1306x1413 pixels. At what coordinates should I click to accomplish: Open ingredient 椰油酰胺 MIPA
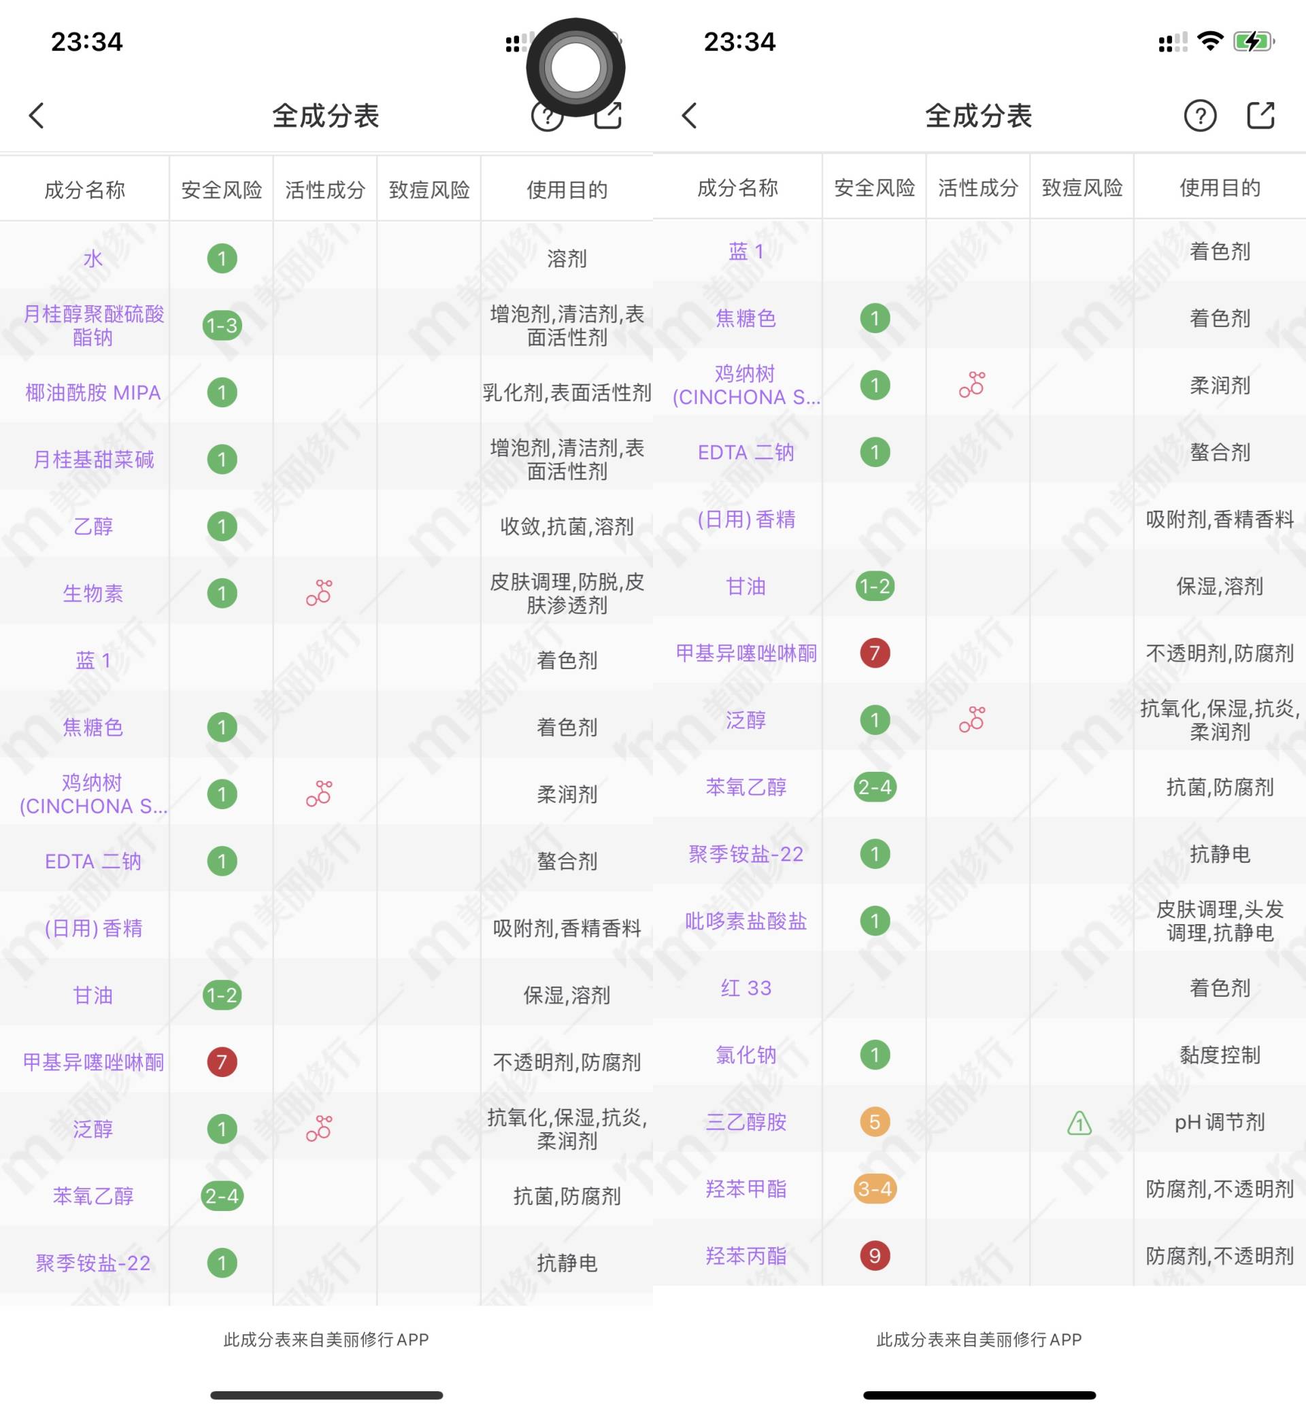93,393
